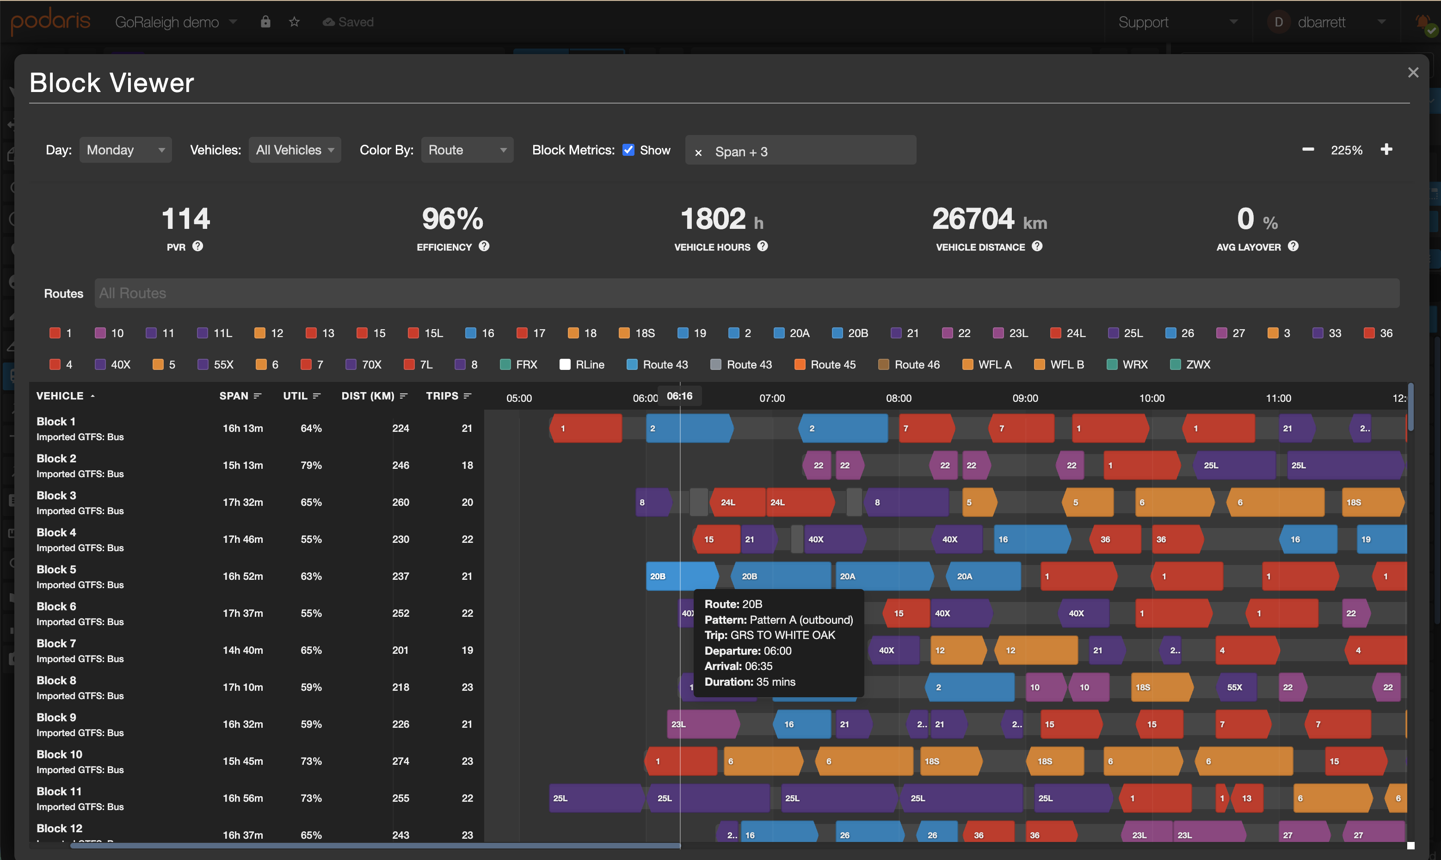Click the lock icon in header
This screenshot has width=1441, height=860.
(265, 22)
